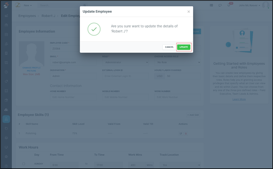Click CANCEL in Update Employee dialog
Screen dimensions: 273x169
point(169,47)
